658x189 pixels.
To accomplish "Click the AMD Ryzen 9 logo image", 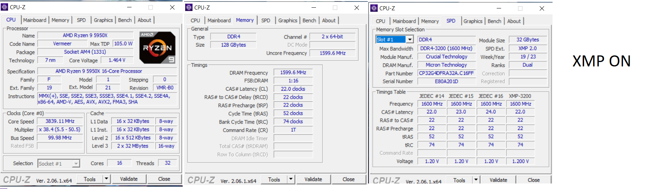I will tap(157, 47).
